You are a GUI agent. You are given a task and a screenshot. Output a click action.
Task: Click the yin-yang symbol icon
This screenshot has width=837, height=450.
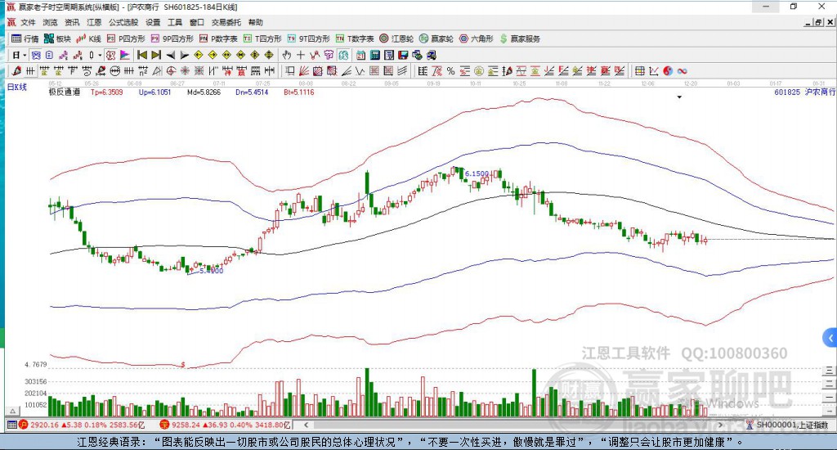point(668,70)
